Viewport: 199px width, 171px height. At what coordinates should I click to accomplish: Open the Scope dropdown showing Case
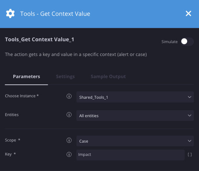click(x=135, y=141)
